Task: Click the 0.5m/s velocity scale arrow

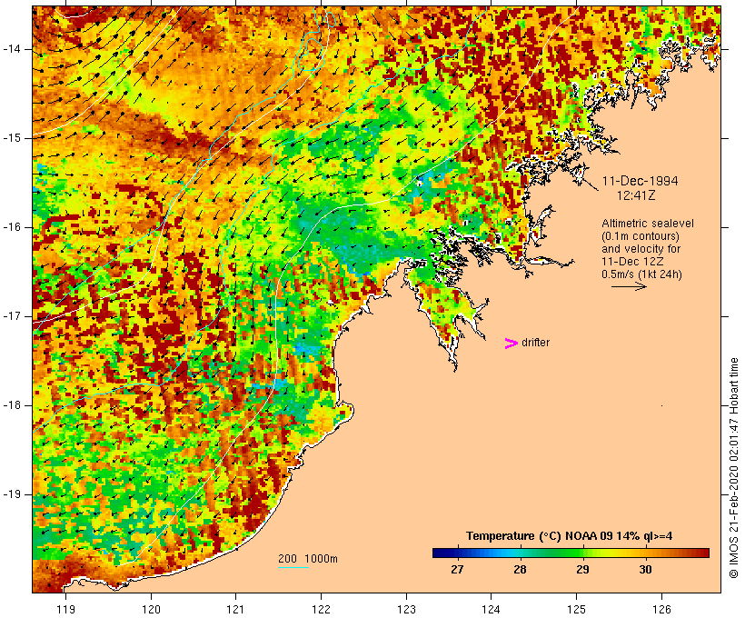Action: click(628, 286)
